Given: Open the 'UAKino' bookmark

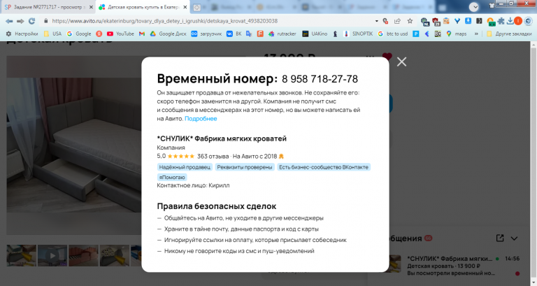Looking at the screenshot, I should tap(315, 34).
